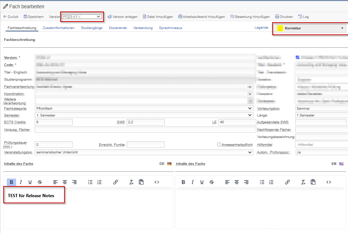Viewport: 348px width, 233px height.
Task: Click the English flag icon
Action: click(x=341, y=164)
